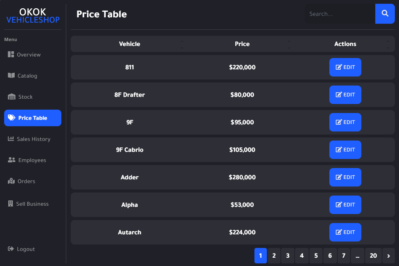Open the Overview dashboard icon
399x266 pixels.
click(11, 55)
